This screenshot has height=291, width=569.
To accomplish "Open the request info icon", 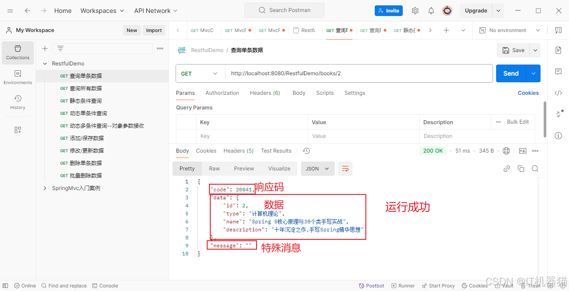I will coord(558,135).
